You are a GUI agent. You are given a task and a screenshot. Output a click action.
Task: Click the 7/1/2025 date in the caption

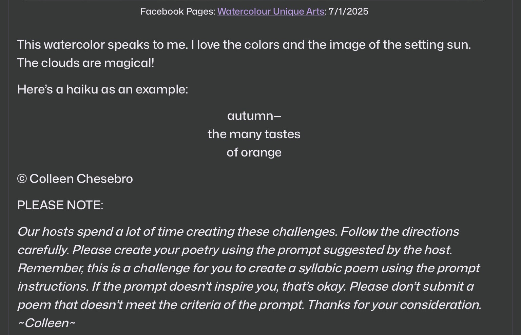point(348,12)
